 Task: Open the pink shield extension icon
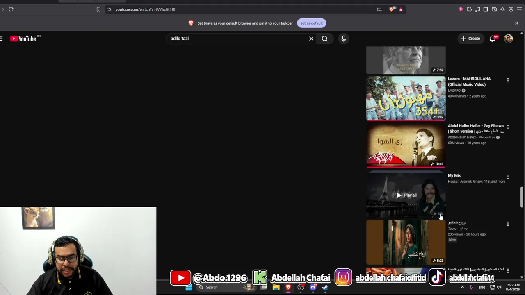click(461, 9)
